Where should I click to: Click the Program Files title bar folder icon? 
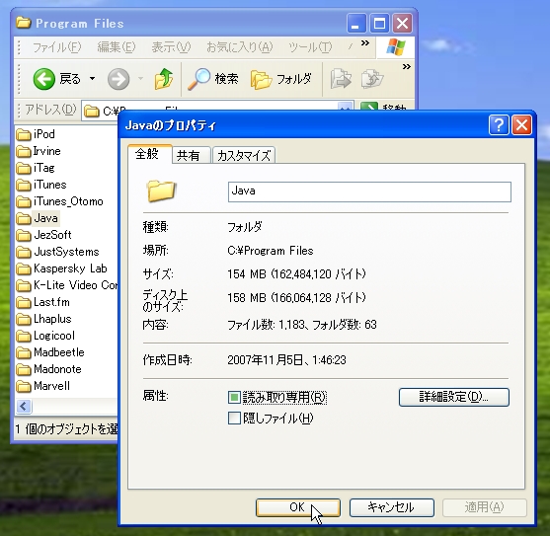(24, 23)
